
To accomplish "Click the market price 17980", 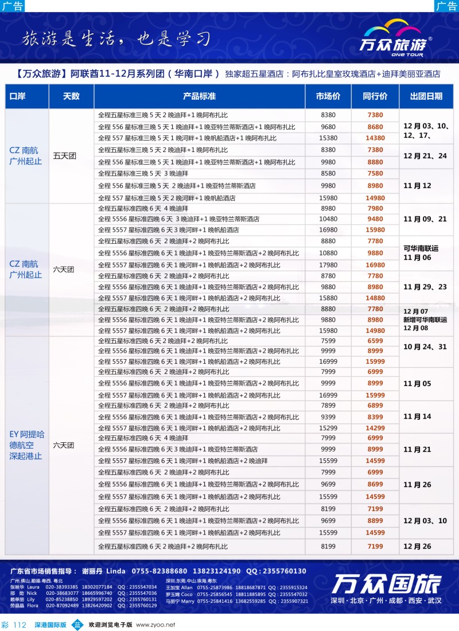I will click(328, 265).
